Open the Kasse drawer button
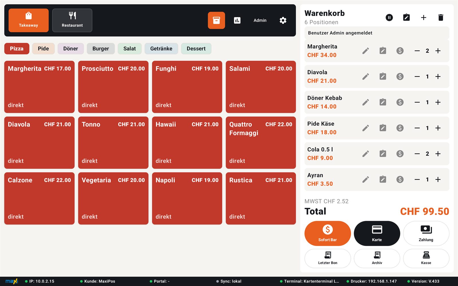This screenshot has height=286, width=458. pyautogui.click(x=426, y=258)
